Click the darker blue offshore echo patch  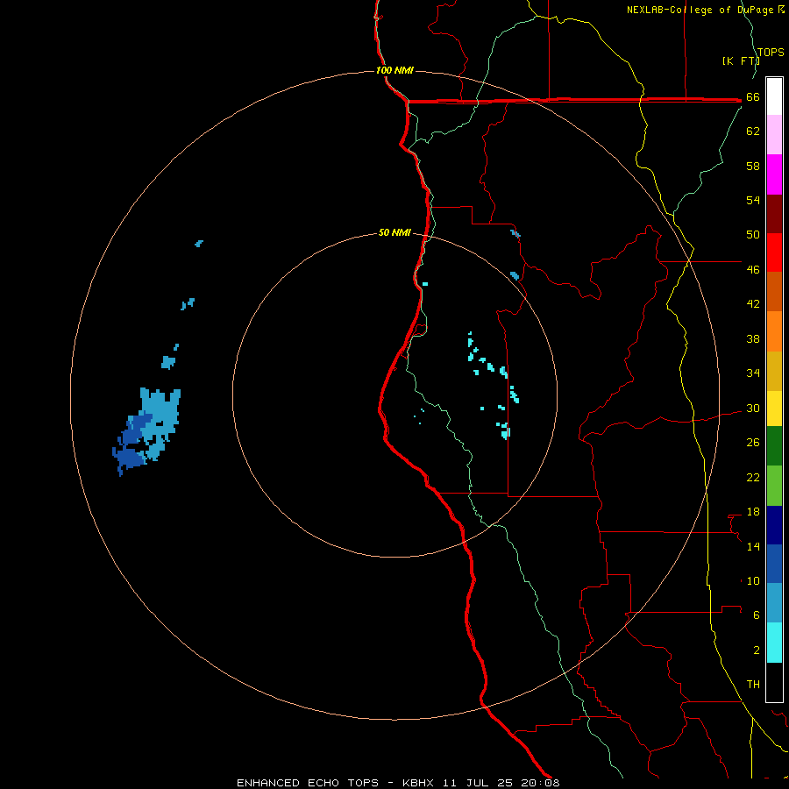click(x=130, y=447)
